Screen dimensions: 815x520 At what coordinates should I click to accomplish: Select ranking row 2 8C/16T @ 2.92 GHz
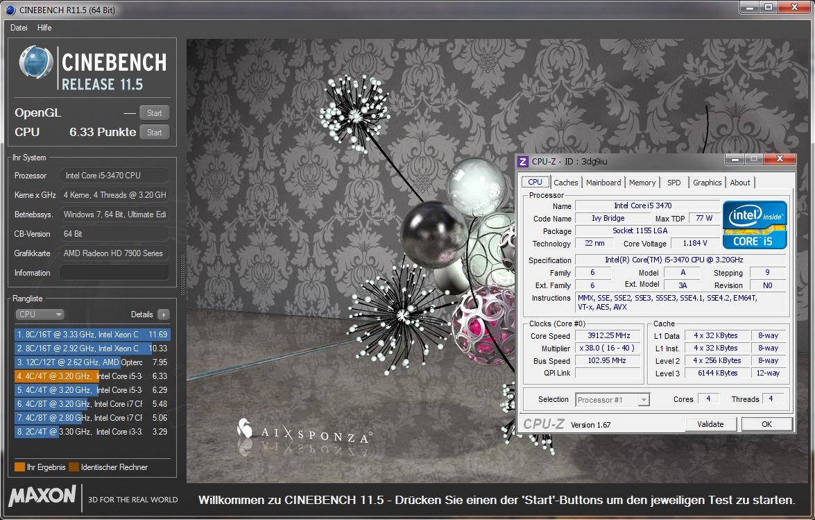pos(92,349)
